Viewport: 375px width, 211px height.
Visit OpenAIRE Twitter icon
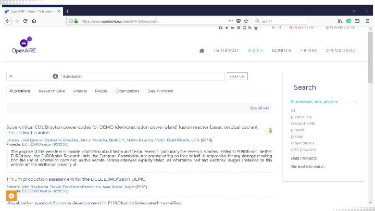(227, 28)
